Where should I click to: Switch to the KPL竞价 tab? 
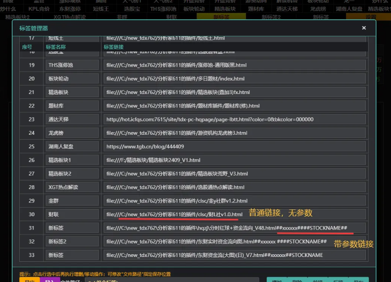(x=39, y=9)
